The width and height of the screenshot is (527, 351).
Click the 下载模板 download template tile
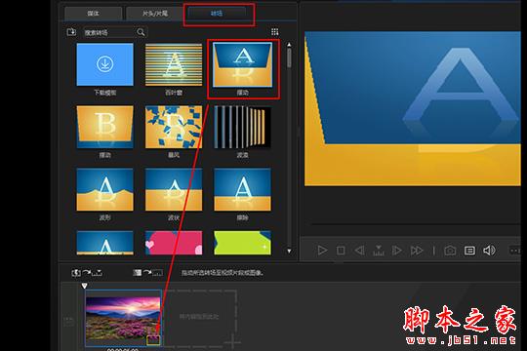[x=104, y=64]
